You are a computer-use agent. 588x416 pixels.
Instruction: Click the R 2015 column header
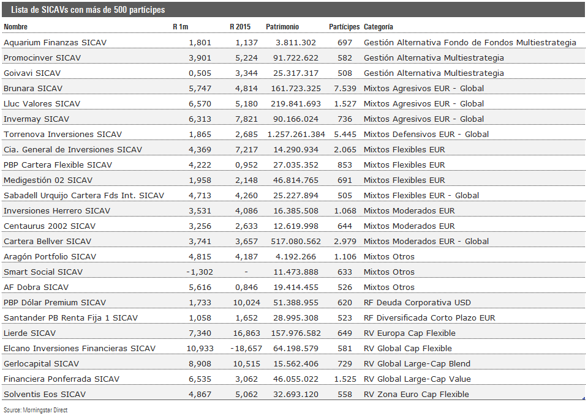(x=240, y=27)
